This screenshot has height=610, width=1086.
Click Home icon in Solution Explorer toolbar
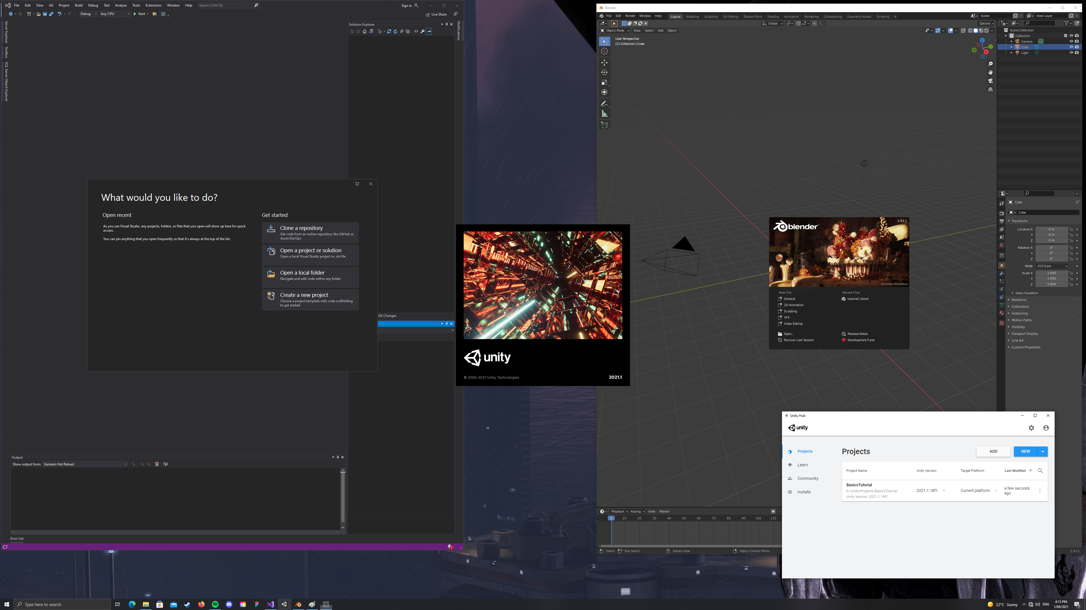pyautogui.click(x=364, y=32)
